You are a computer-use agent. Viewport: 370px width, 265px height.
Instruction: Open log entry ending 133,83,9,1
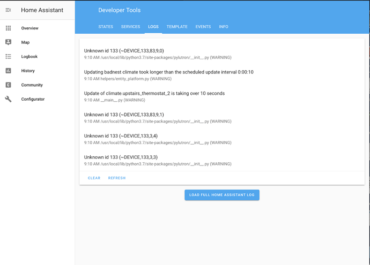coord(222,118)
